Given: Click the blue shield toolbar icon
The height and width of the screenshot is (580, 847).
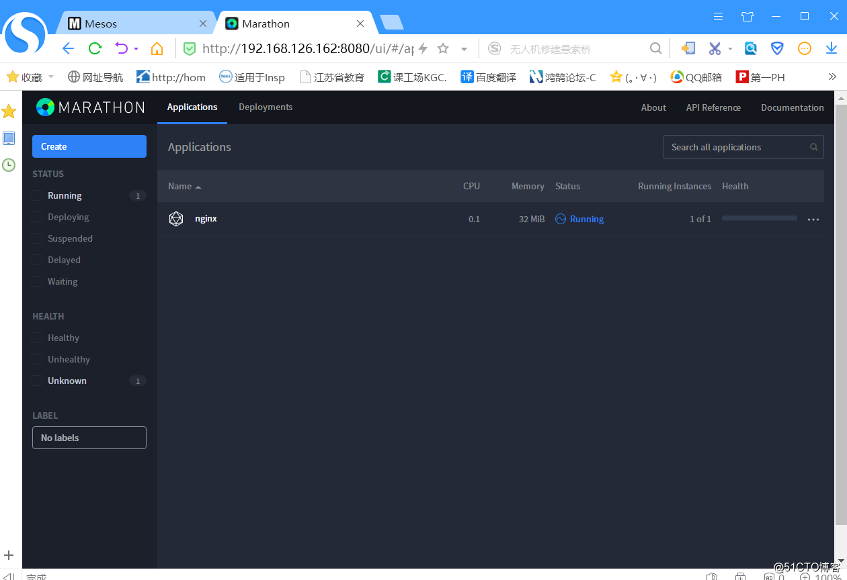Looking at the screenshot, I should (x=777, y=48).
